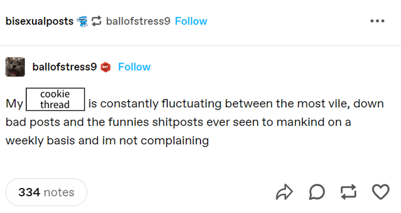Follow ballofstress9 beside the red badge
401x213 pixels.
tap(134, 67)
